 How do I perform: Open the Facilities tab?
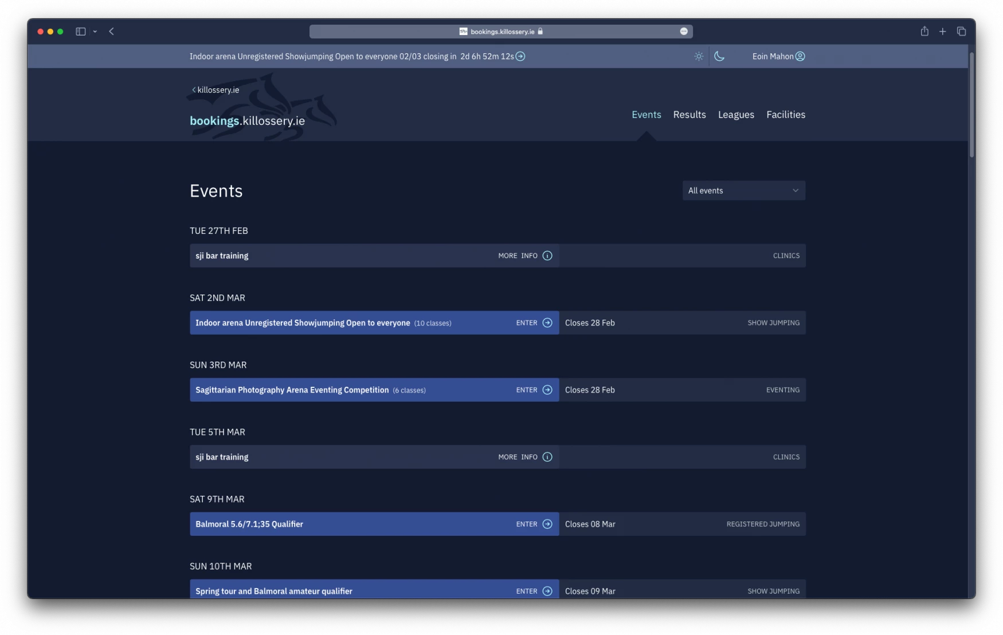(x=786, y=115)
